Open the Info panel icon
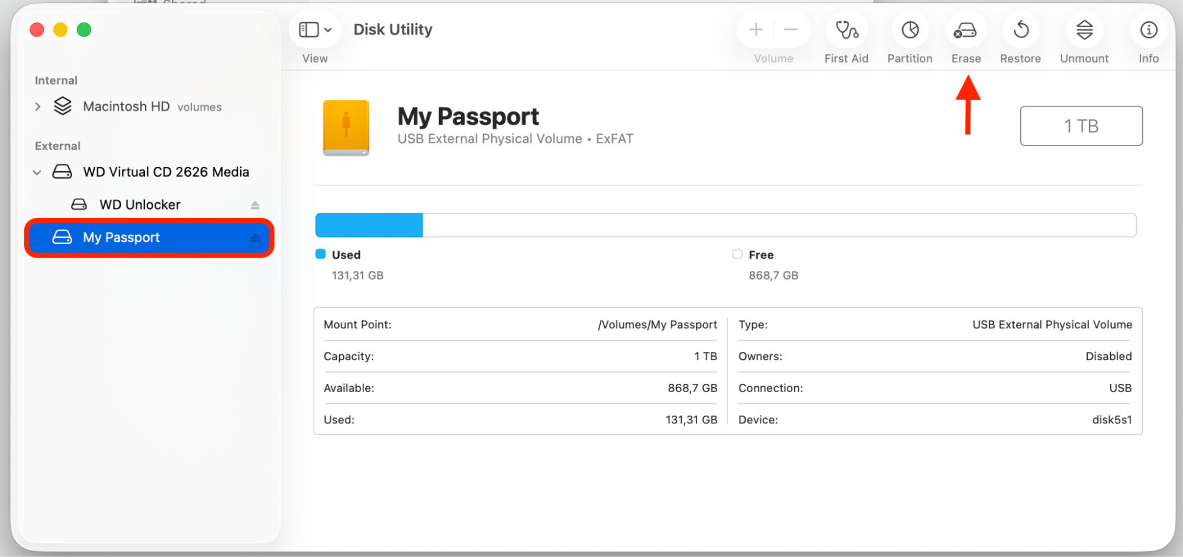This screenshot has height=557, width=1183. (x=1148, y=30)
